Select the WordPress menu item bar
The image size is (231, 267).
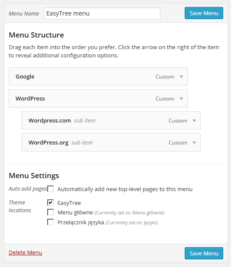pyautogui.click(x=98, y=98)
